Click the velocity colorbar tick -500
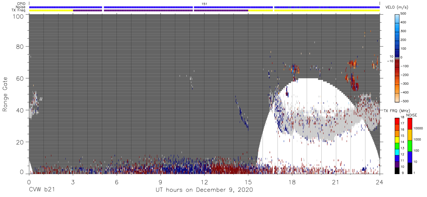This screenshot has width=427, height=197. (405, 101)
